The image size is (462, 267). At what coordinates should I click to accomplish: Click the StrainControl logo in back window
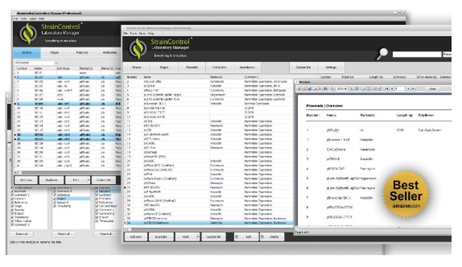[28, 34]
